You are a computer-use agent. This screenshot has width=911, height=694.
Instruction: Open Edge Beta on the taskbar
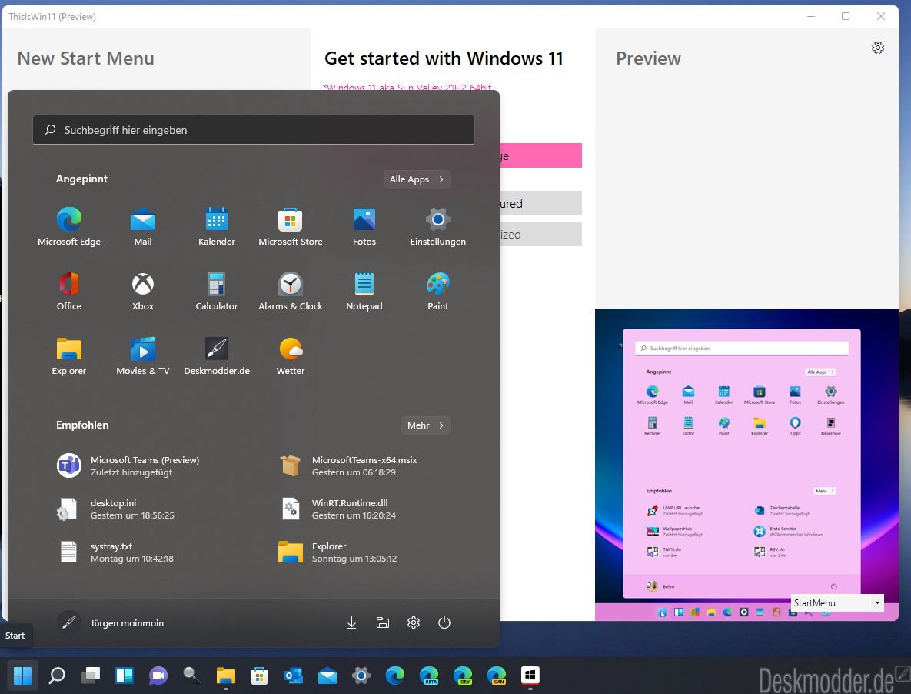[x=429, y=676]
